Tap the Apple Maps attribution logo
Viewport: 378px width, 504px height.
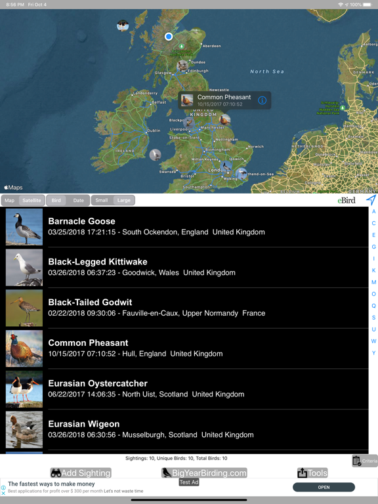(x=13, y=188)
